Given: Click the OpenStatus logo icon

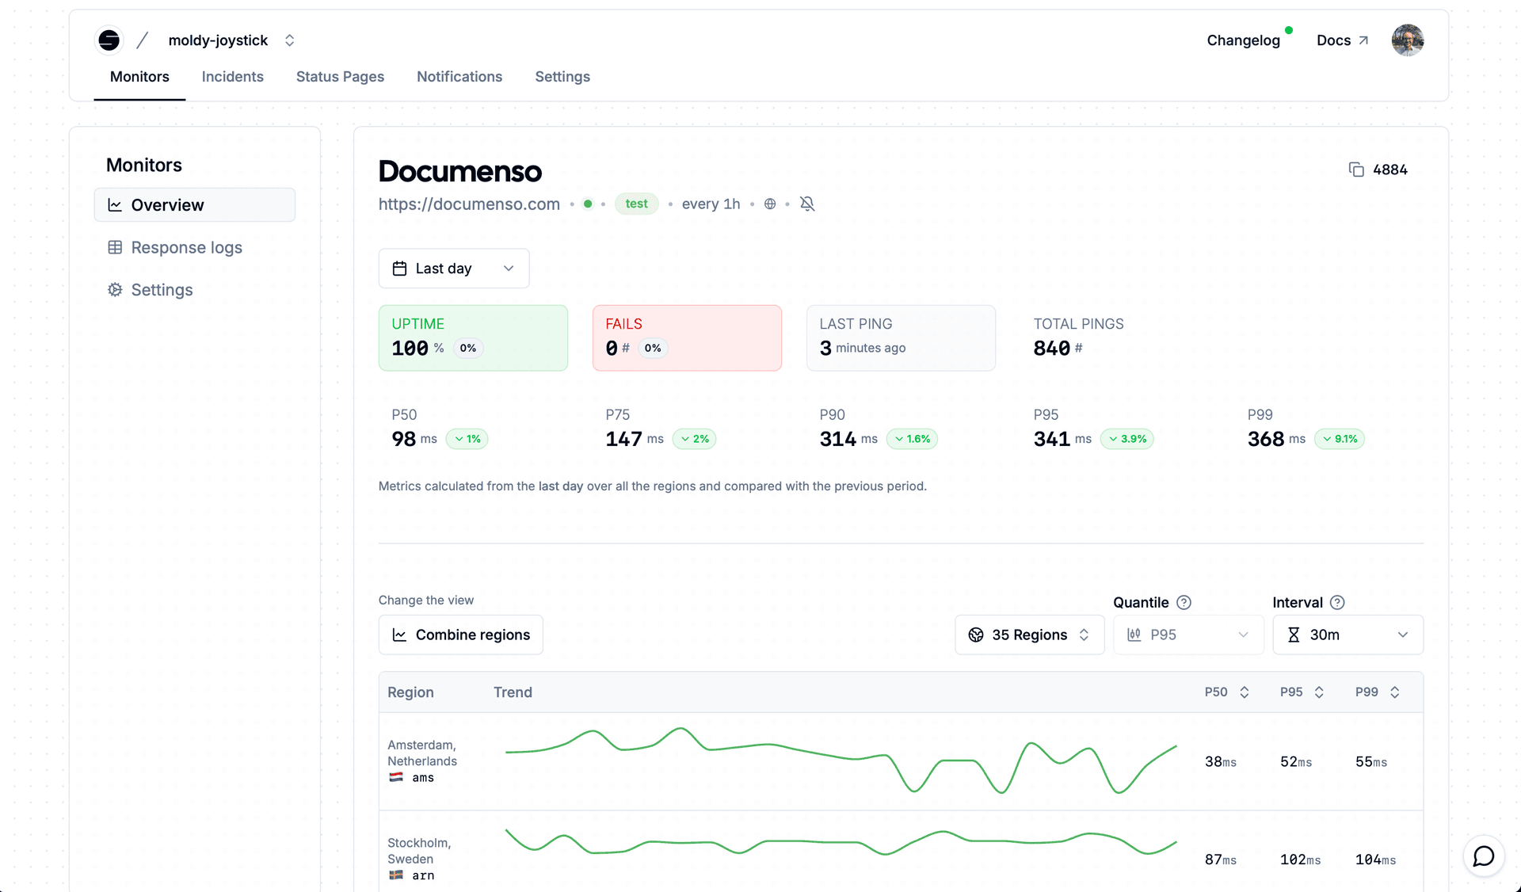Looking at the screenshot, I should (109, 40).
